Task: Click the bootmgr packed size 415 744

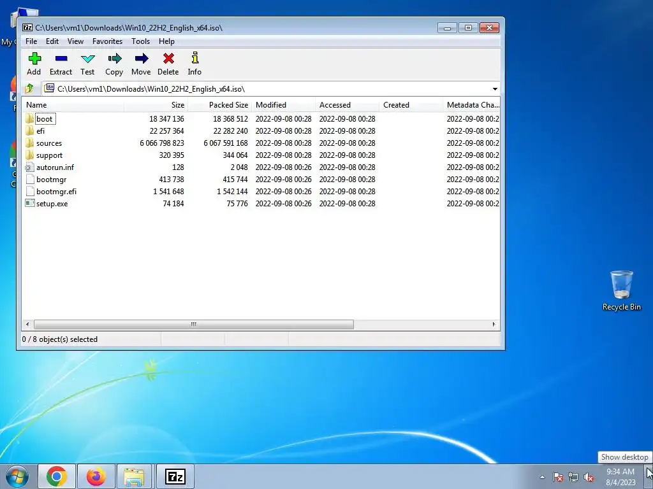Action: [x=235, y=180]
